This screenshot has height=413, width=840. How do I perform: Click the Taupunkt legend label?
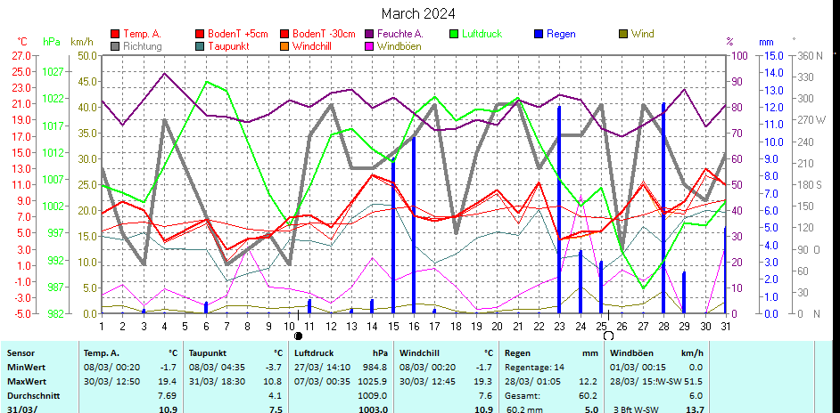[x=229, y=46]
